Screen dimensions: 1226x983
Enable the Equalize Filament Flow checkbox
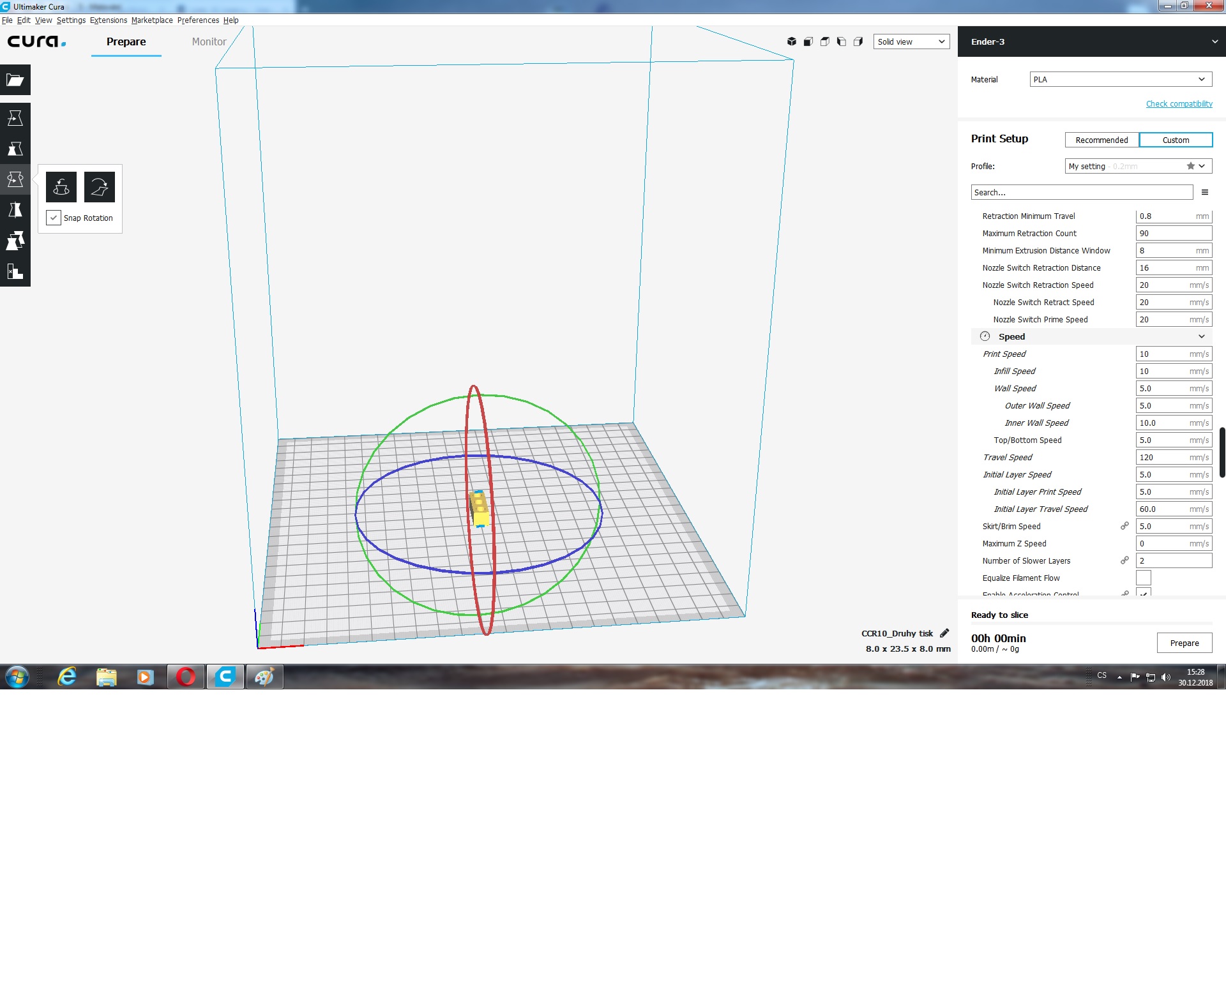(x=1143, y=578)
